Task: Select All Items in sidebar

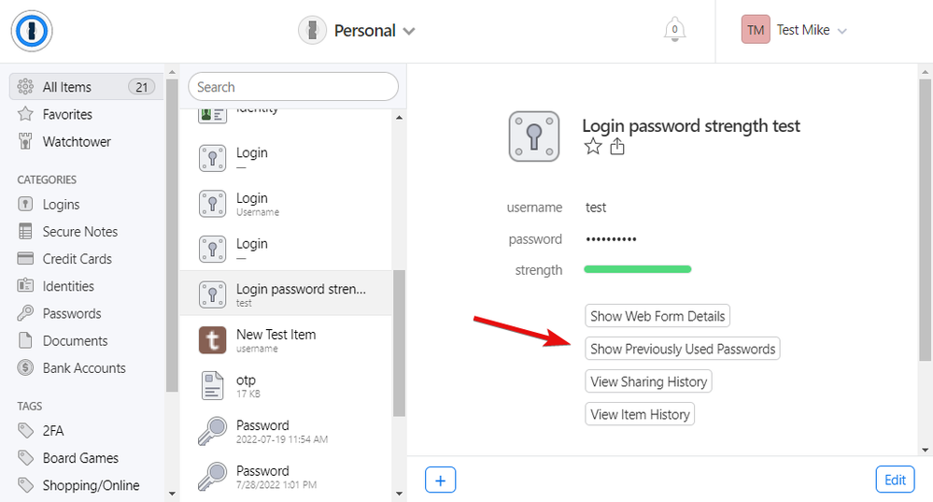Action: tap(67, 87)
